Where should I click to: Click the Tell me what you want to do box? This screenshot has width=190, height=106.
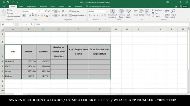tap(98, 6)
